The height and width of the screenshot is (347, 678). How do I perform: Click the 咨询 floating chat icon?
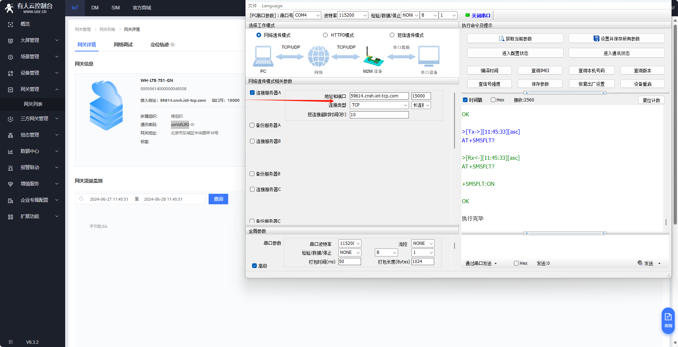pyautogui.click(x=668, y=320)
